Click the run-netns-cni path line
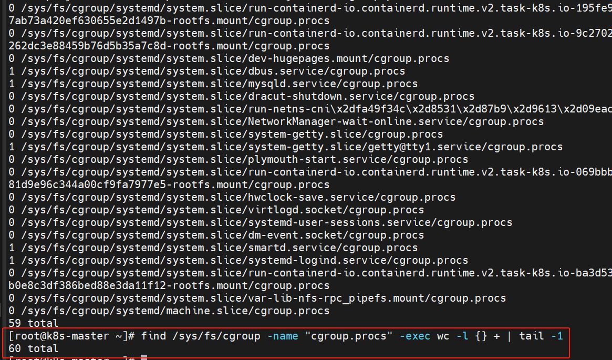This screenshot has height=360, width=612. (310, 109)
